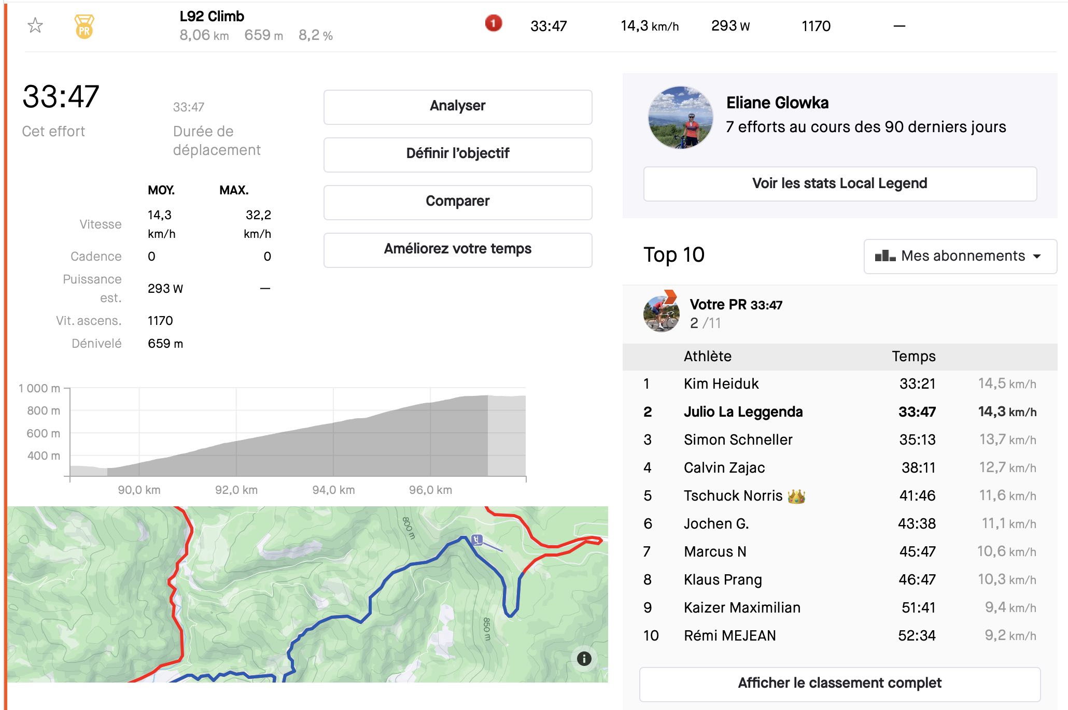Click the chairlift marker on map
Screen dimensions: 1068x710
point(477,540)
